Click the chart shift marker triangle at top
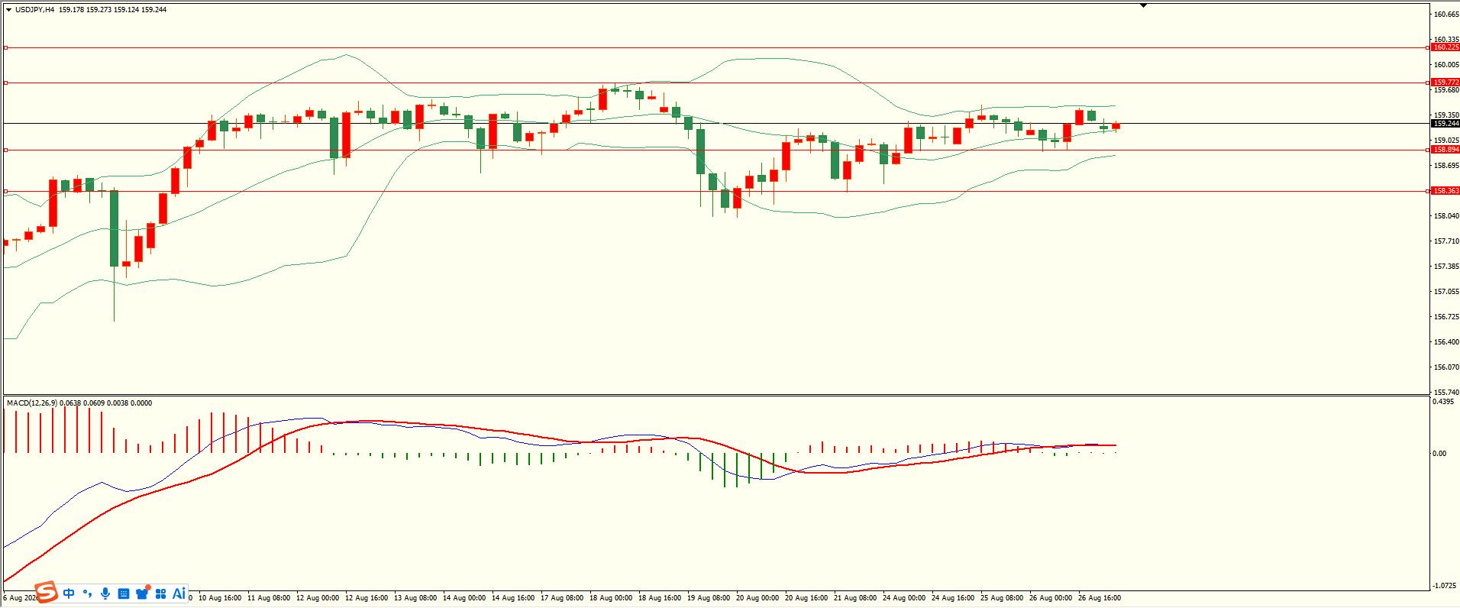The height and width of the screenshot is (608, 1460). click(x=1143, y=5)
